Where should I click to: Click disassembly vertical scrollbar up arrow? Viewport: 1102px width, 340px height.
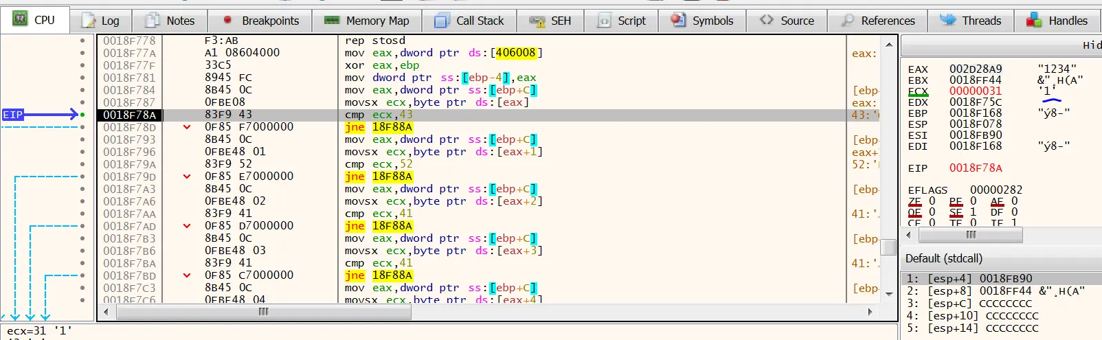pos(889,45)
